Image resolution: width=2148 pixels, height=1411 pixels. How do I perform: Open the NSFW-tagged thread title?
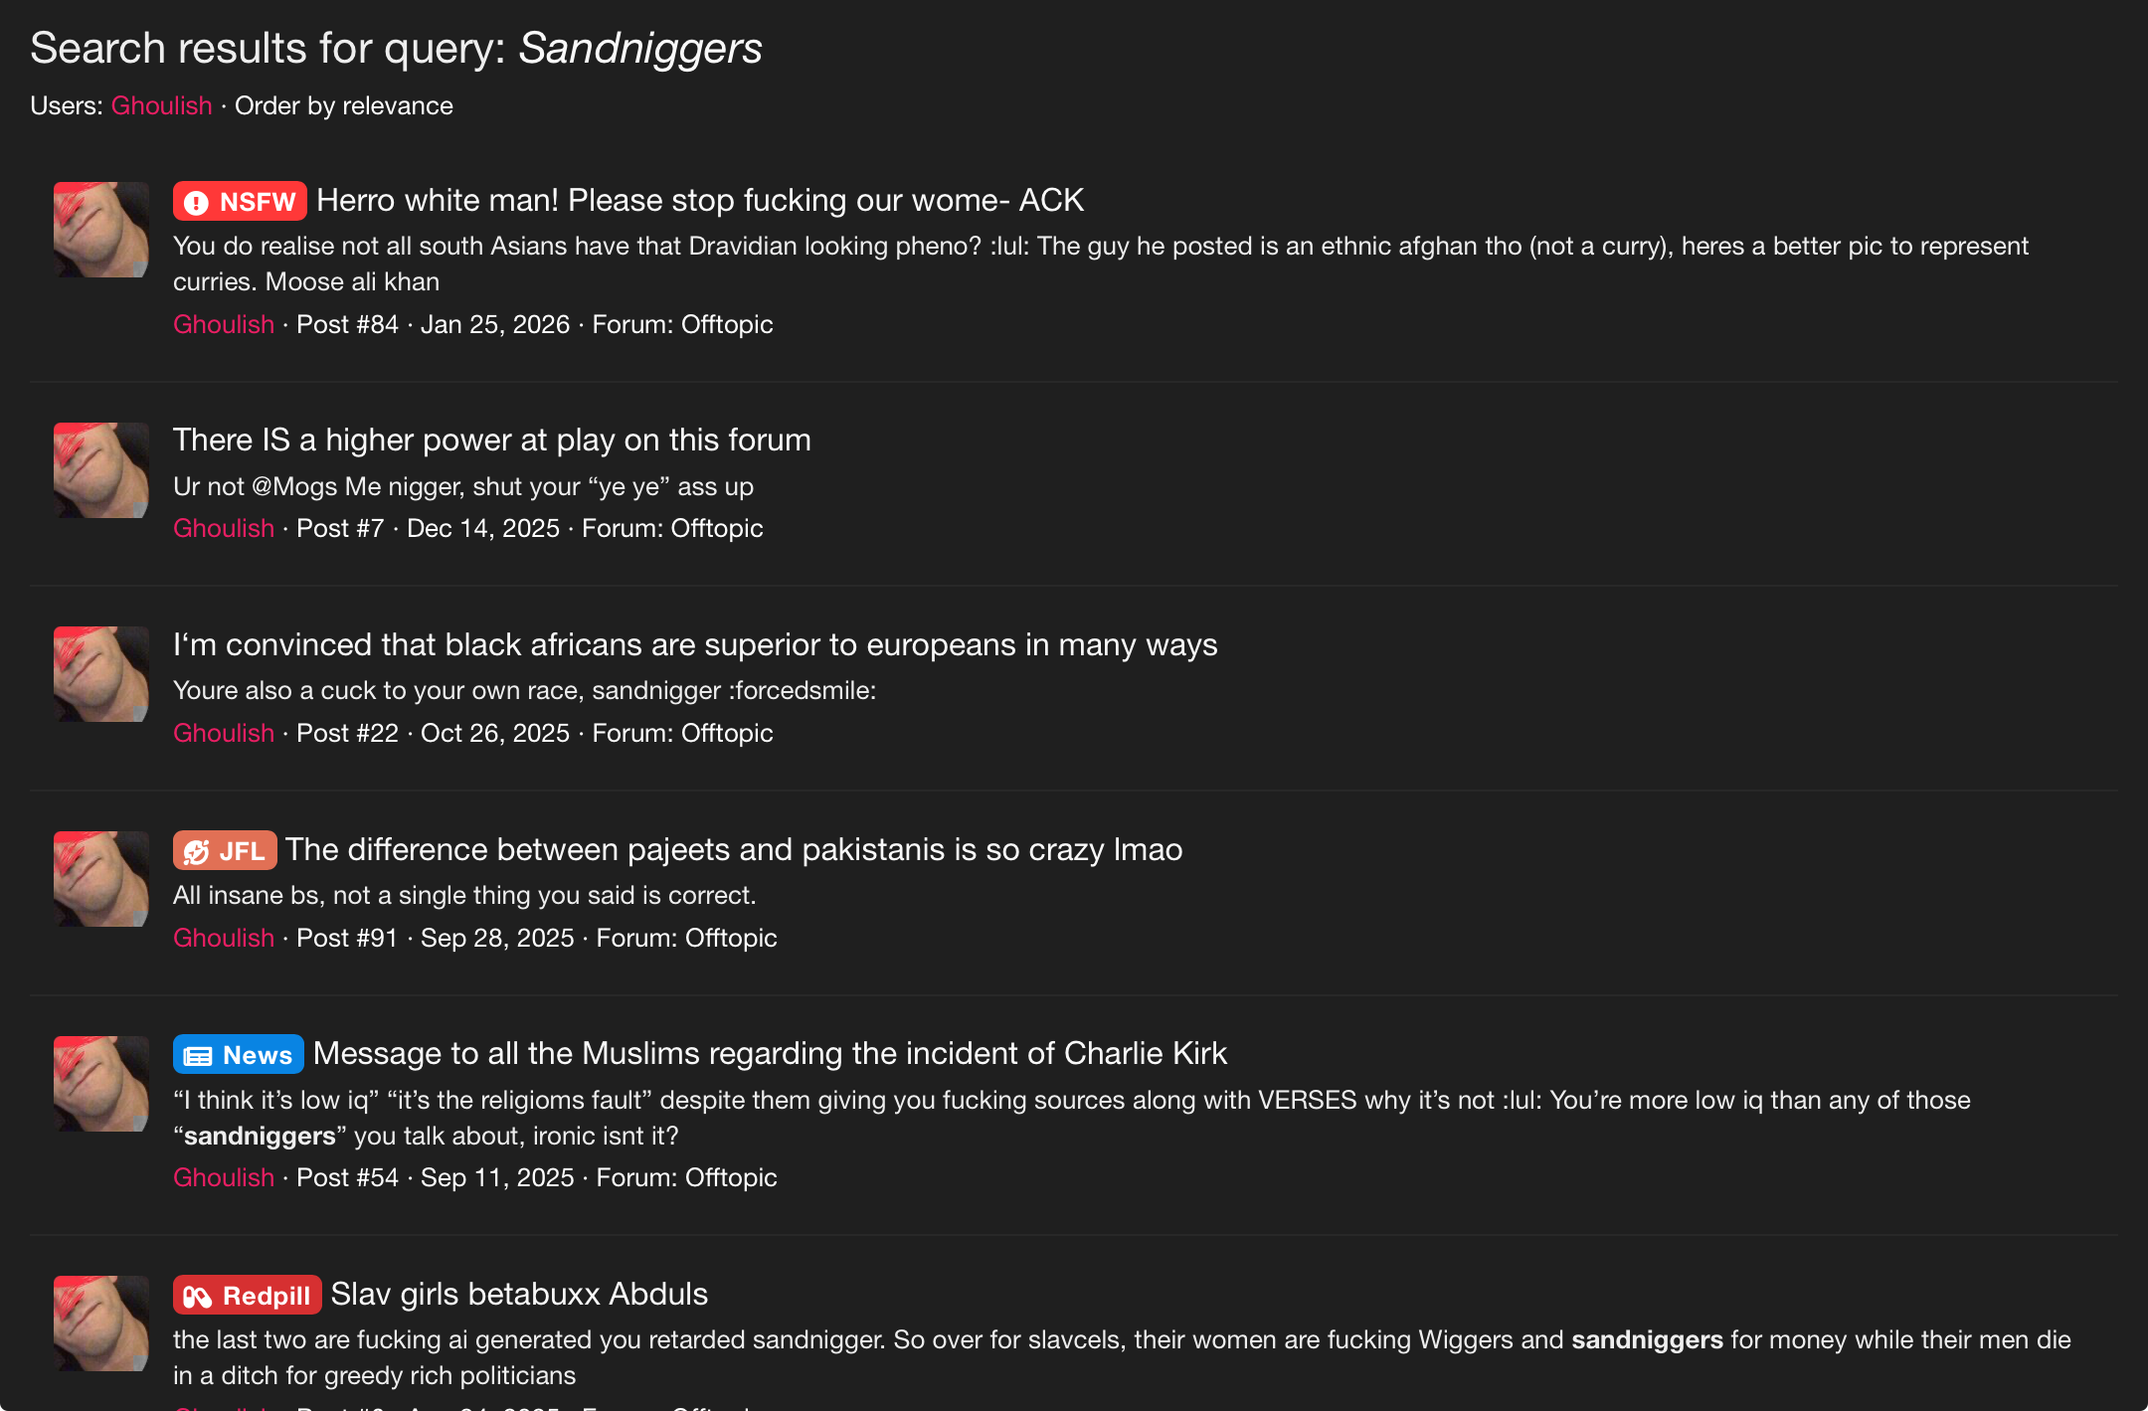700,200
